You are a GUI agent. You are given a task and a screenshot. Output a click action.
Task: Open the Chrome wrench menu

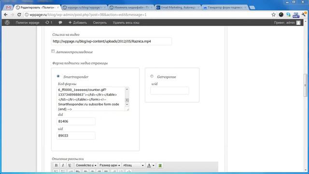tap(304, 14)
